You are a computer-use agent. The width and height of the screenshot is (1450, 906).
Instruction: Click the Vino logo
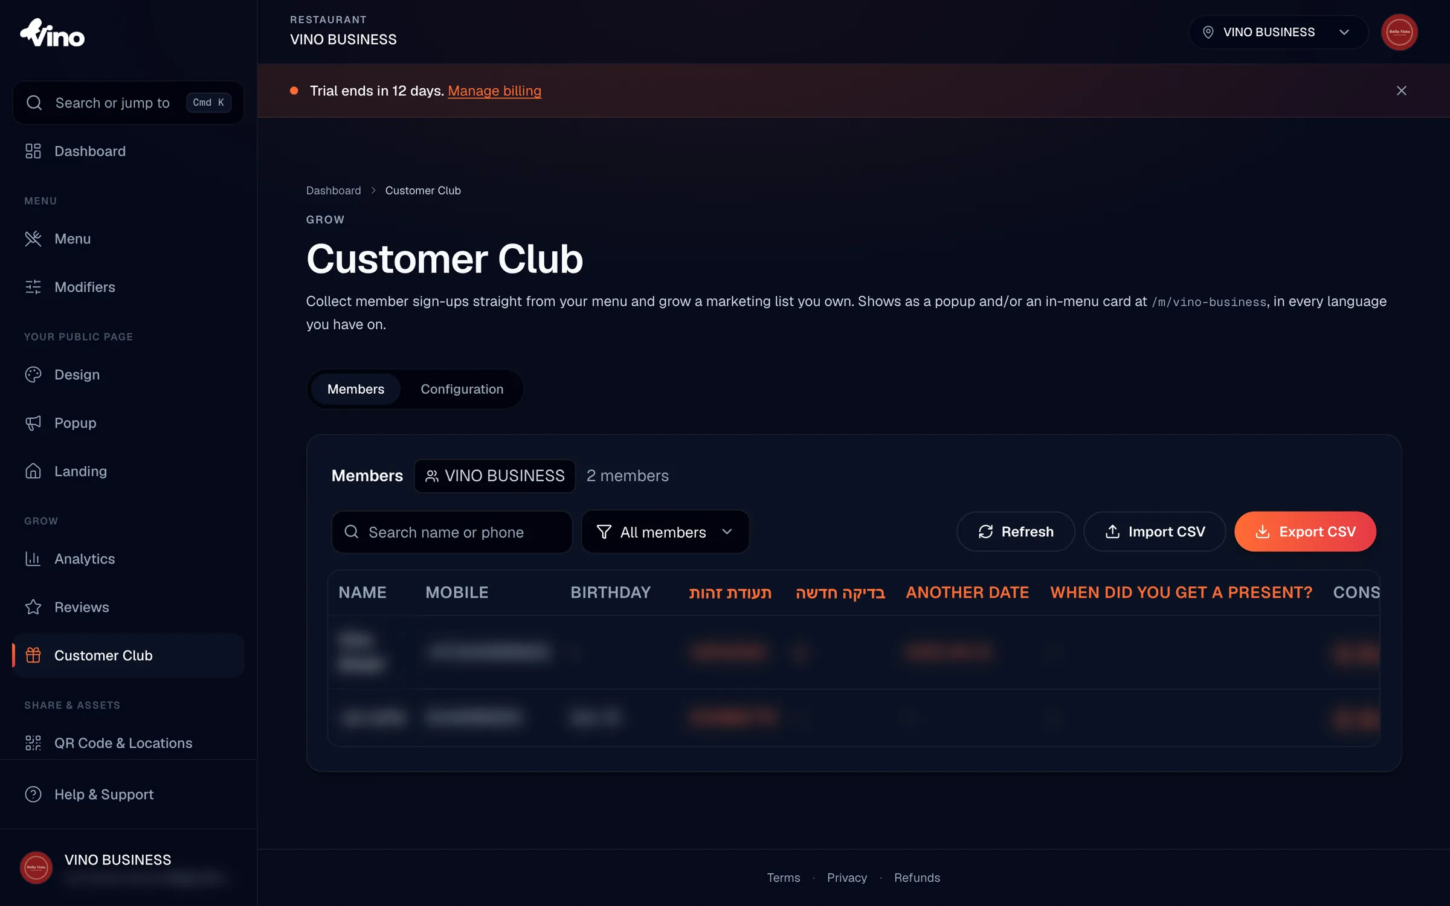[x=53, y=33]
